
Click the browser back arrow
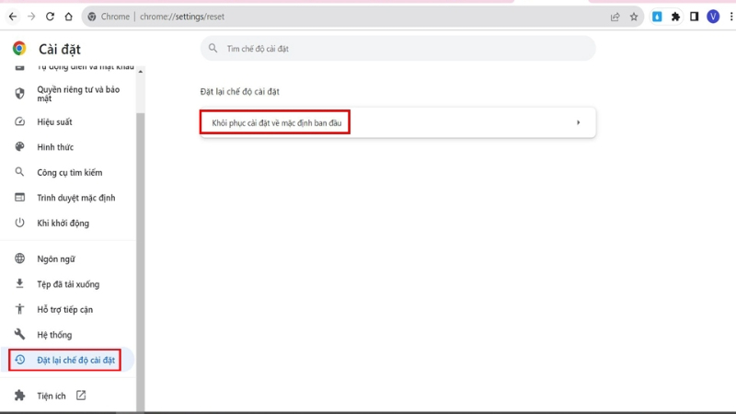13,17
